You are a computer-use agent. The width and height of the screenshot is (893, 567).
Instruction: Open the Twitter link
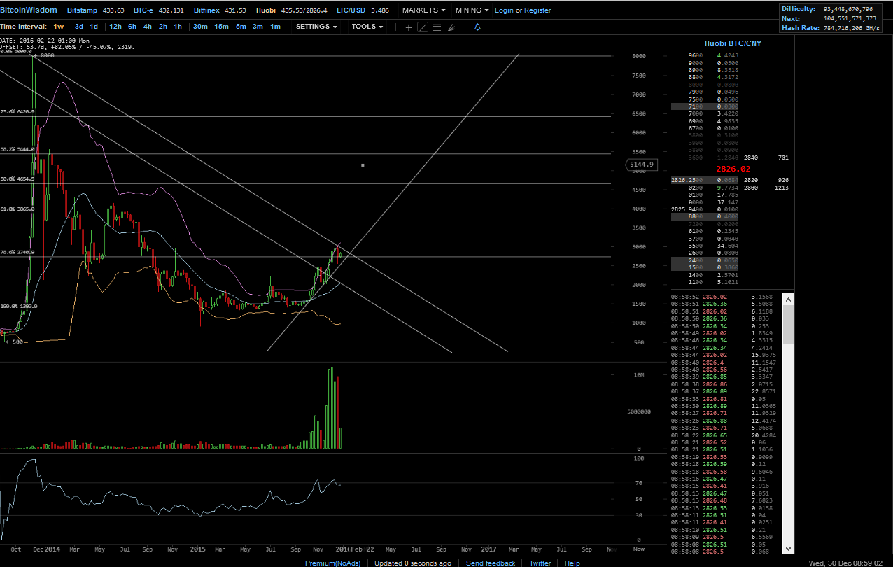540,563
